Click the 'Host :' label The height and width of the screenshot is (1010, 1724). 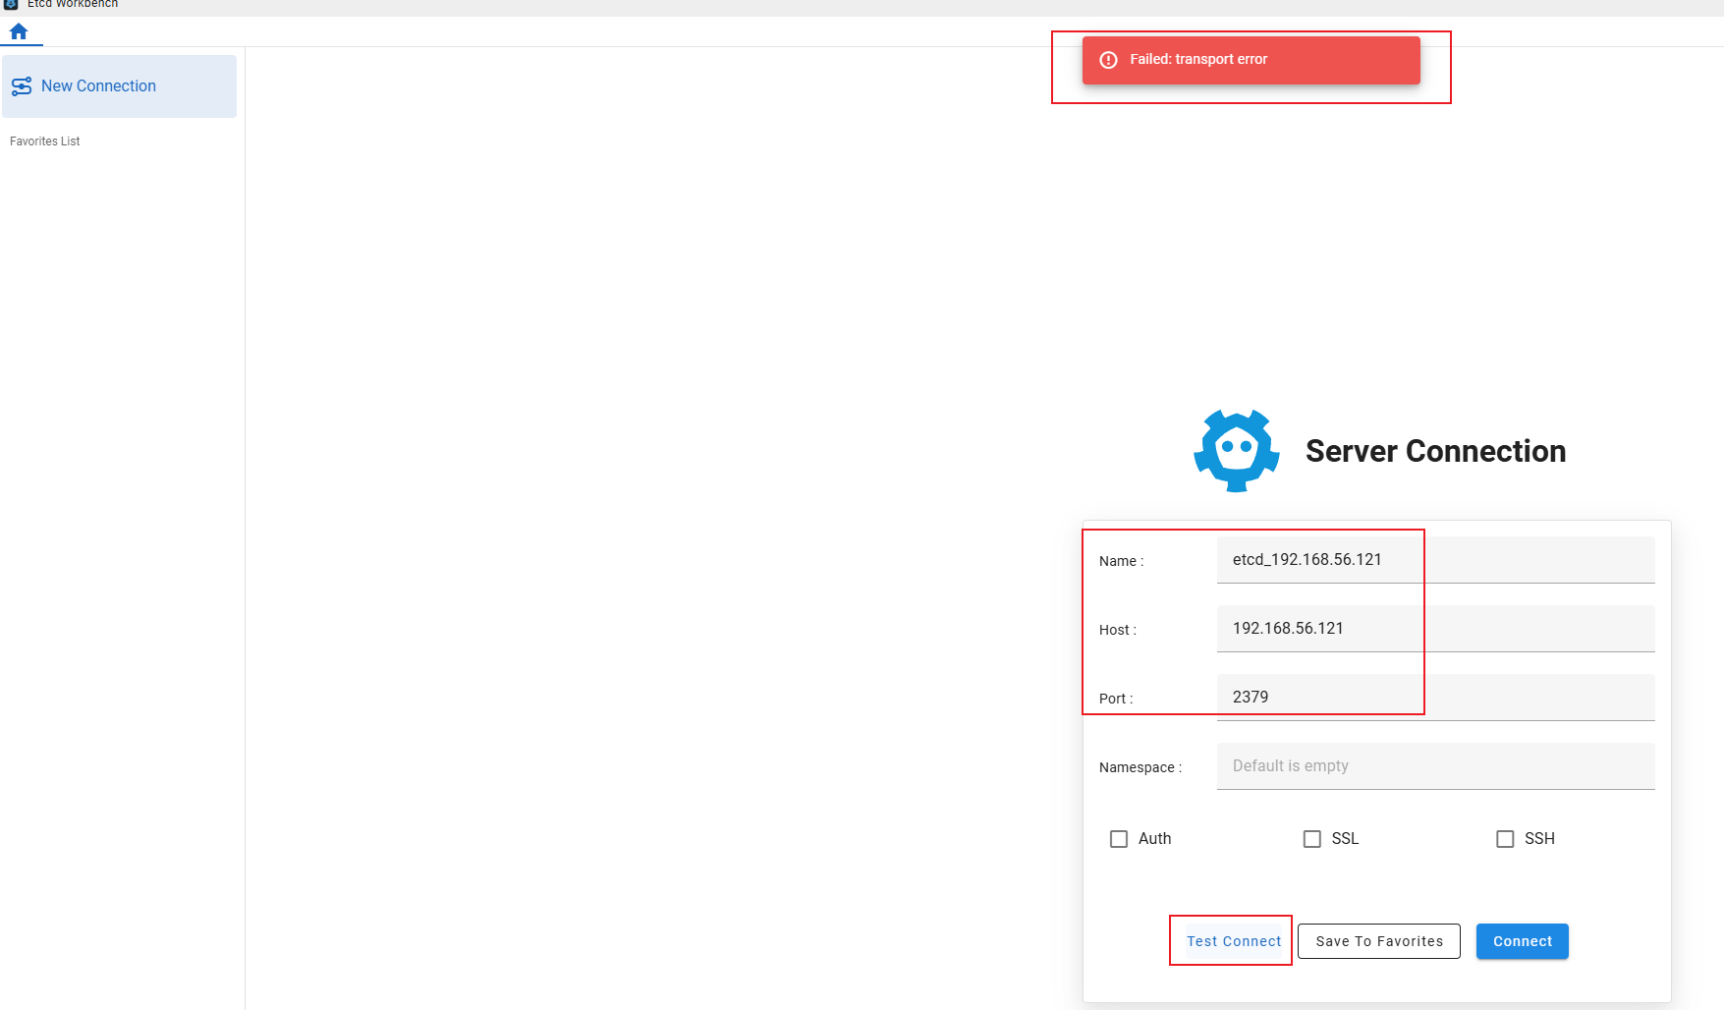pyautogui.click(x=1118, y=630)
